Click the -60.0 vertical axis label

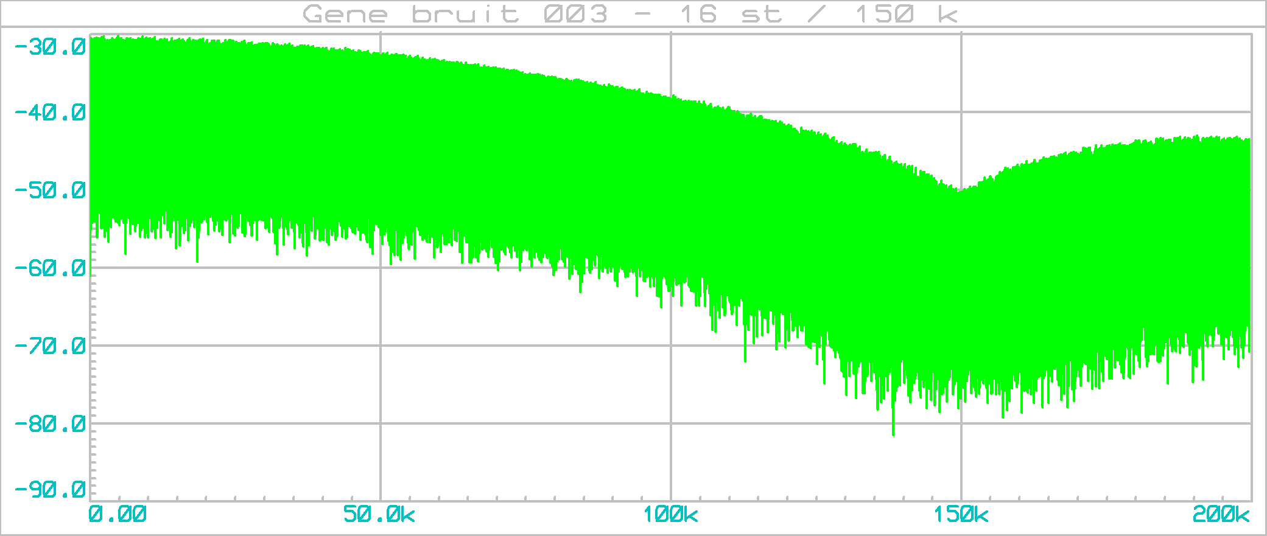49,268
